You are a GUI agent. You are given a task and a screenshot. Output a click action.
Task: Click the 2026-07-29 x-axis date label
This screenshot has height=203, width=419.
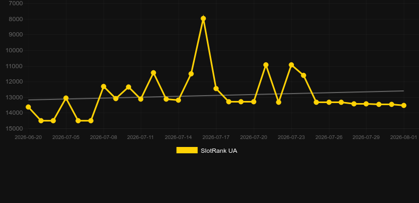(366, 137)
